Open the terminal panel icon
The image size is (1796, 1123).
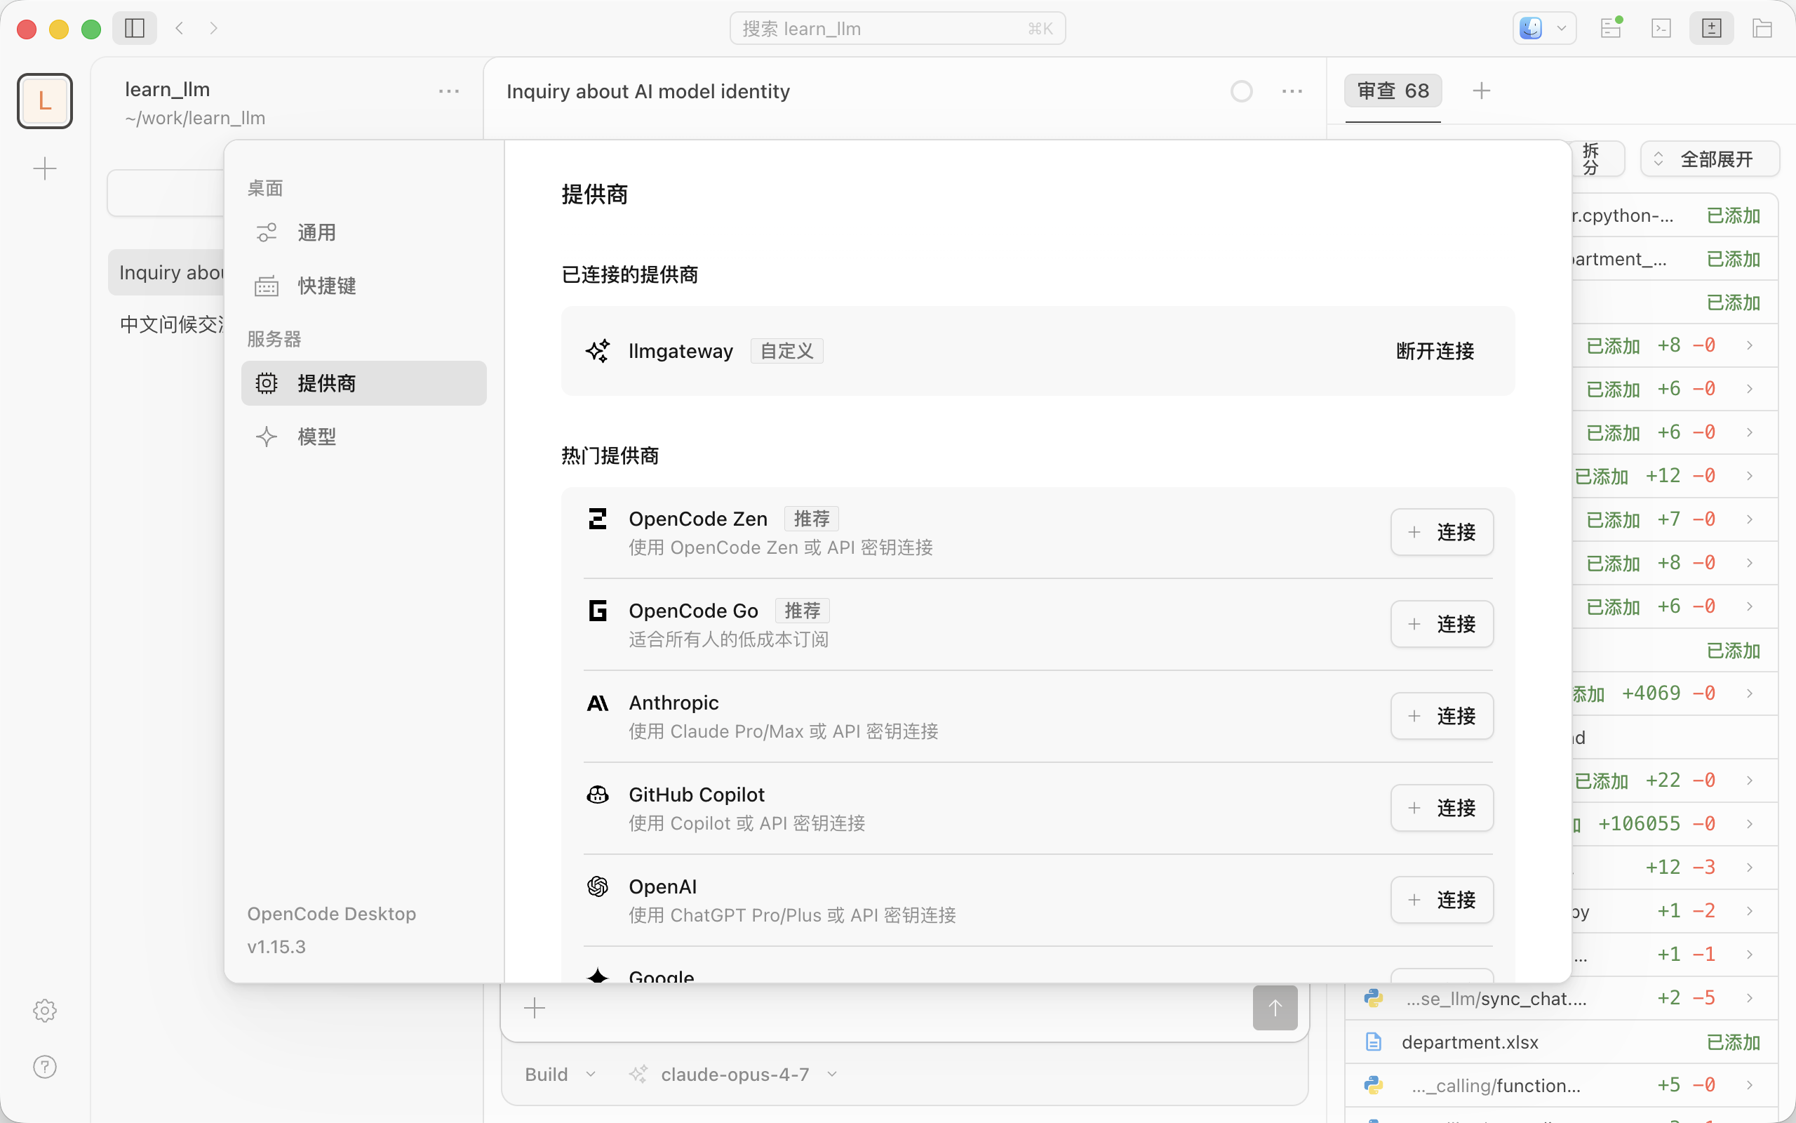click(1661, 28)
